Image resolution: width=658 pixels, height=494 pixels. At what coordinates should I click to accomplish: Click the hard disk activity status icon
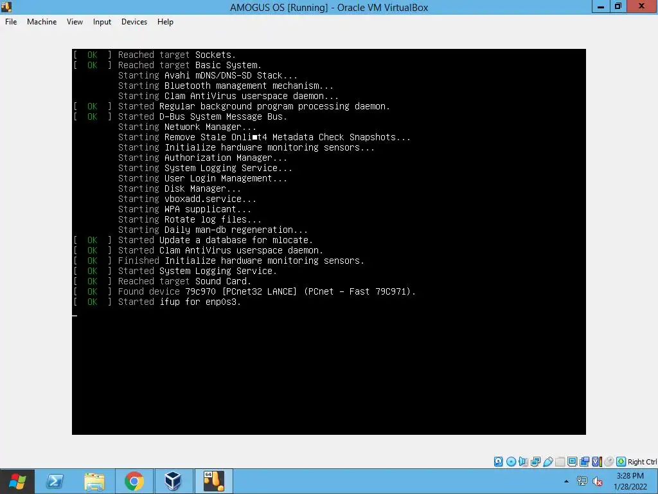click(x=498, y=462)
